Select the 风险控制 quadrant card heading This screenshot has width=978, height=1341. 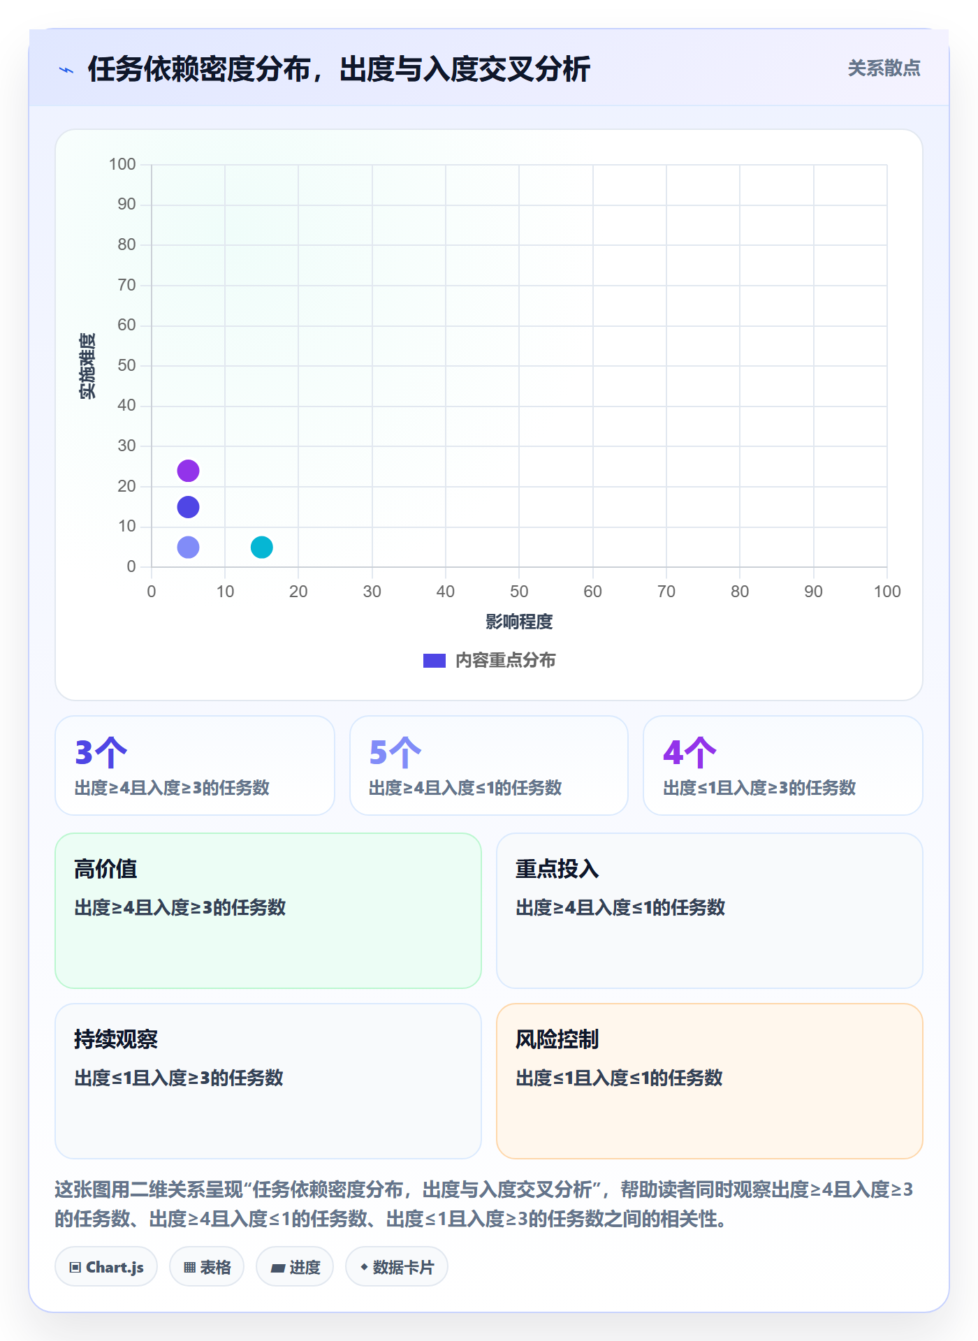557,1039
